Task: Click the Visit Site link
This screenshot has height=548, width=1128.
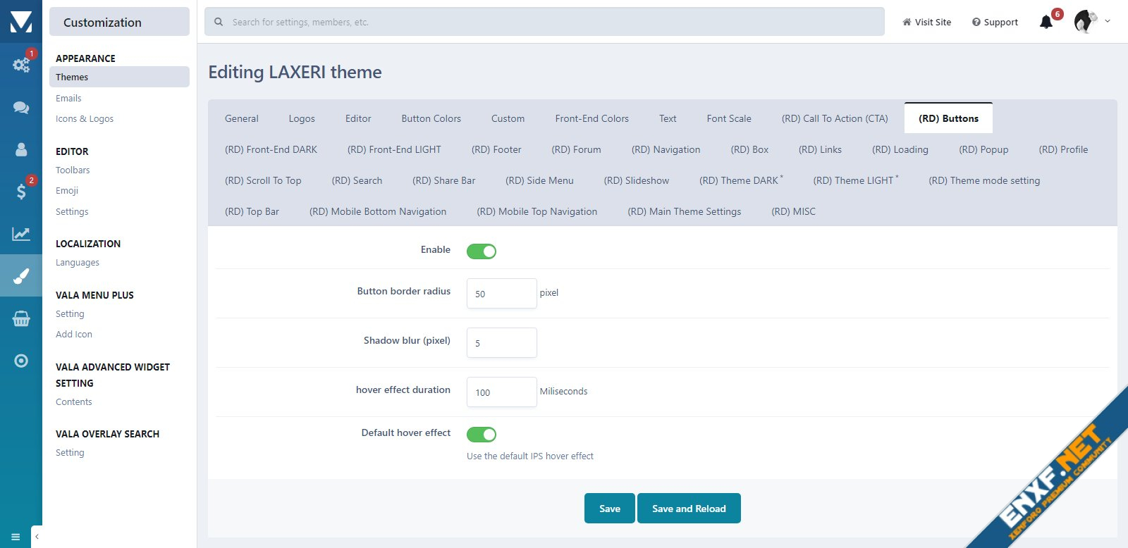Action: [x=926, y=23]
